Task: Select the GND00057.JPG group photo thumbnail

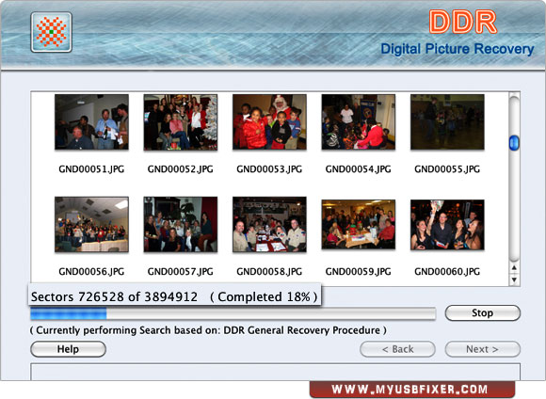Action: [181, 224]
